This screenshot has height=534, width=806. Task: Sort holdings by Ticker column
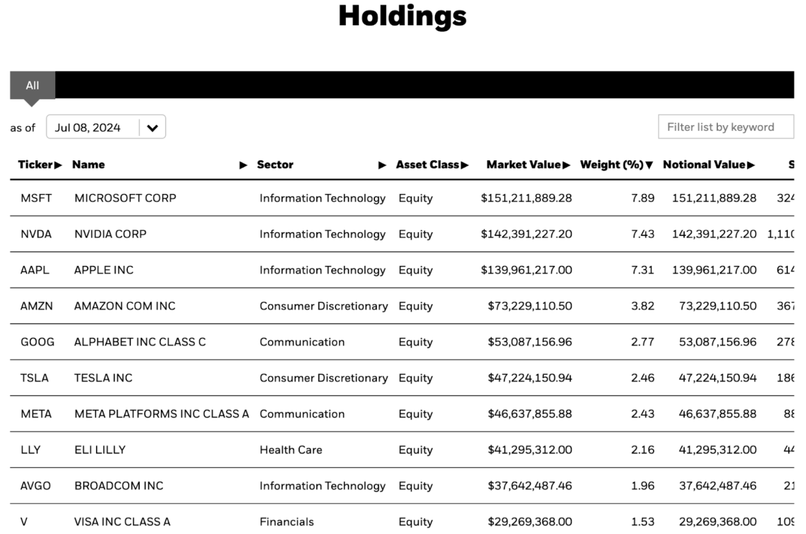point(40,165)
